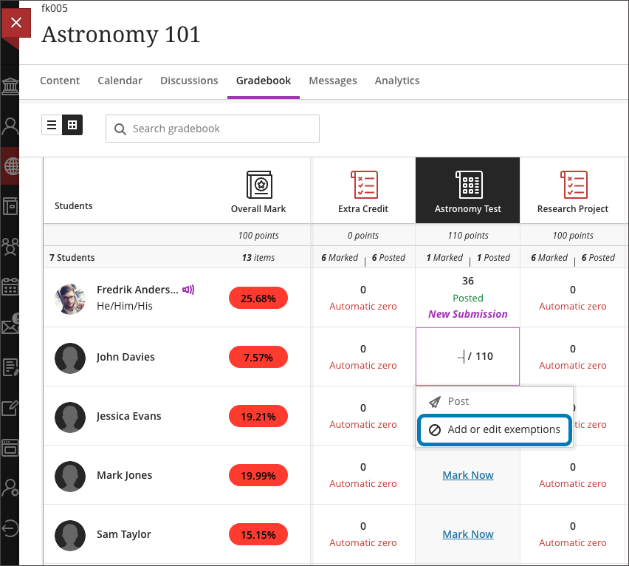Screen dimensions: 629x566
Task: Click the Astronomy Test column icon
Action: tap(468, 185)
